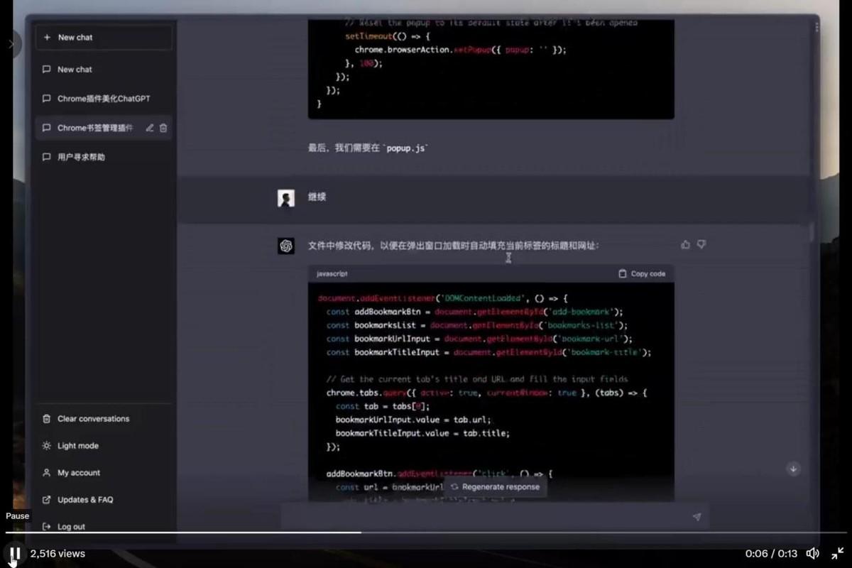Send message with the paper plane icon
852x568 pixels.
point(697,517)
